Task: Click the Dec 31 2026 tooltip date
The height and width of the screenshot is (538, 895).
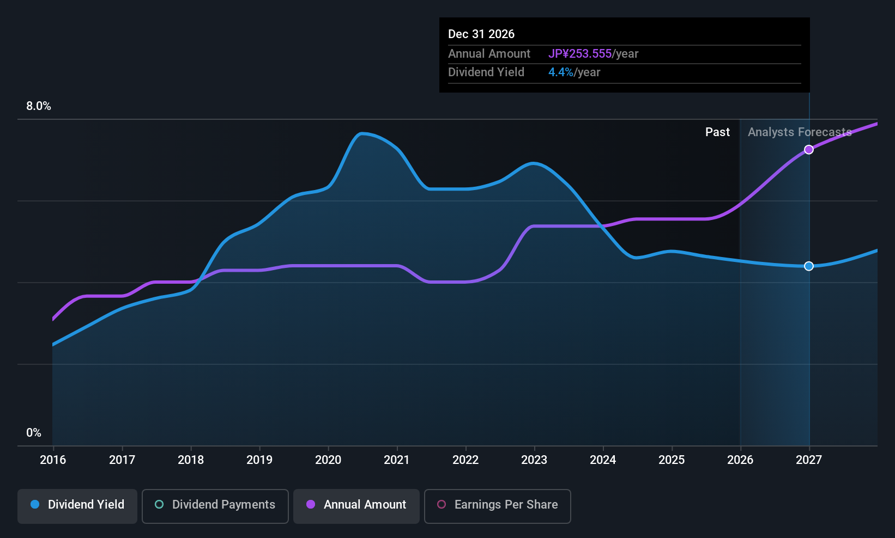Action: point(481,34)
